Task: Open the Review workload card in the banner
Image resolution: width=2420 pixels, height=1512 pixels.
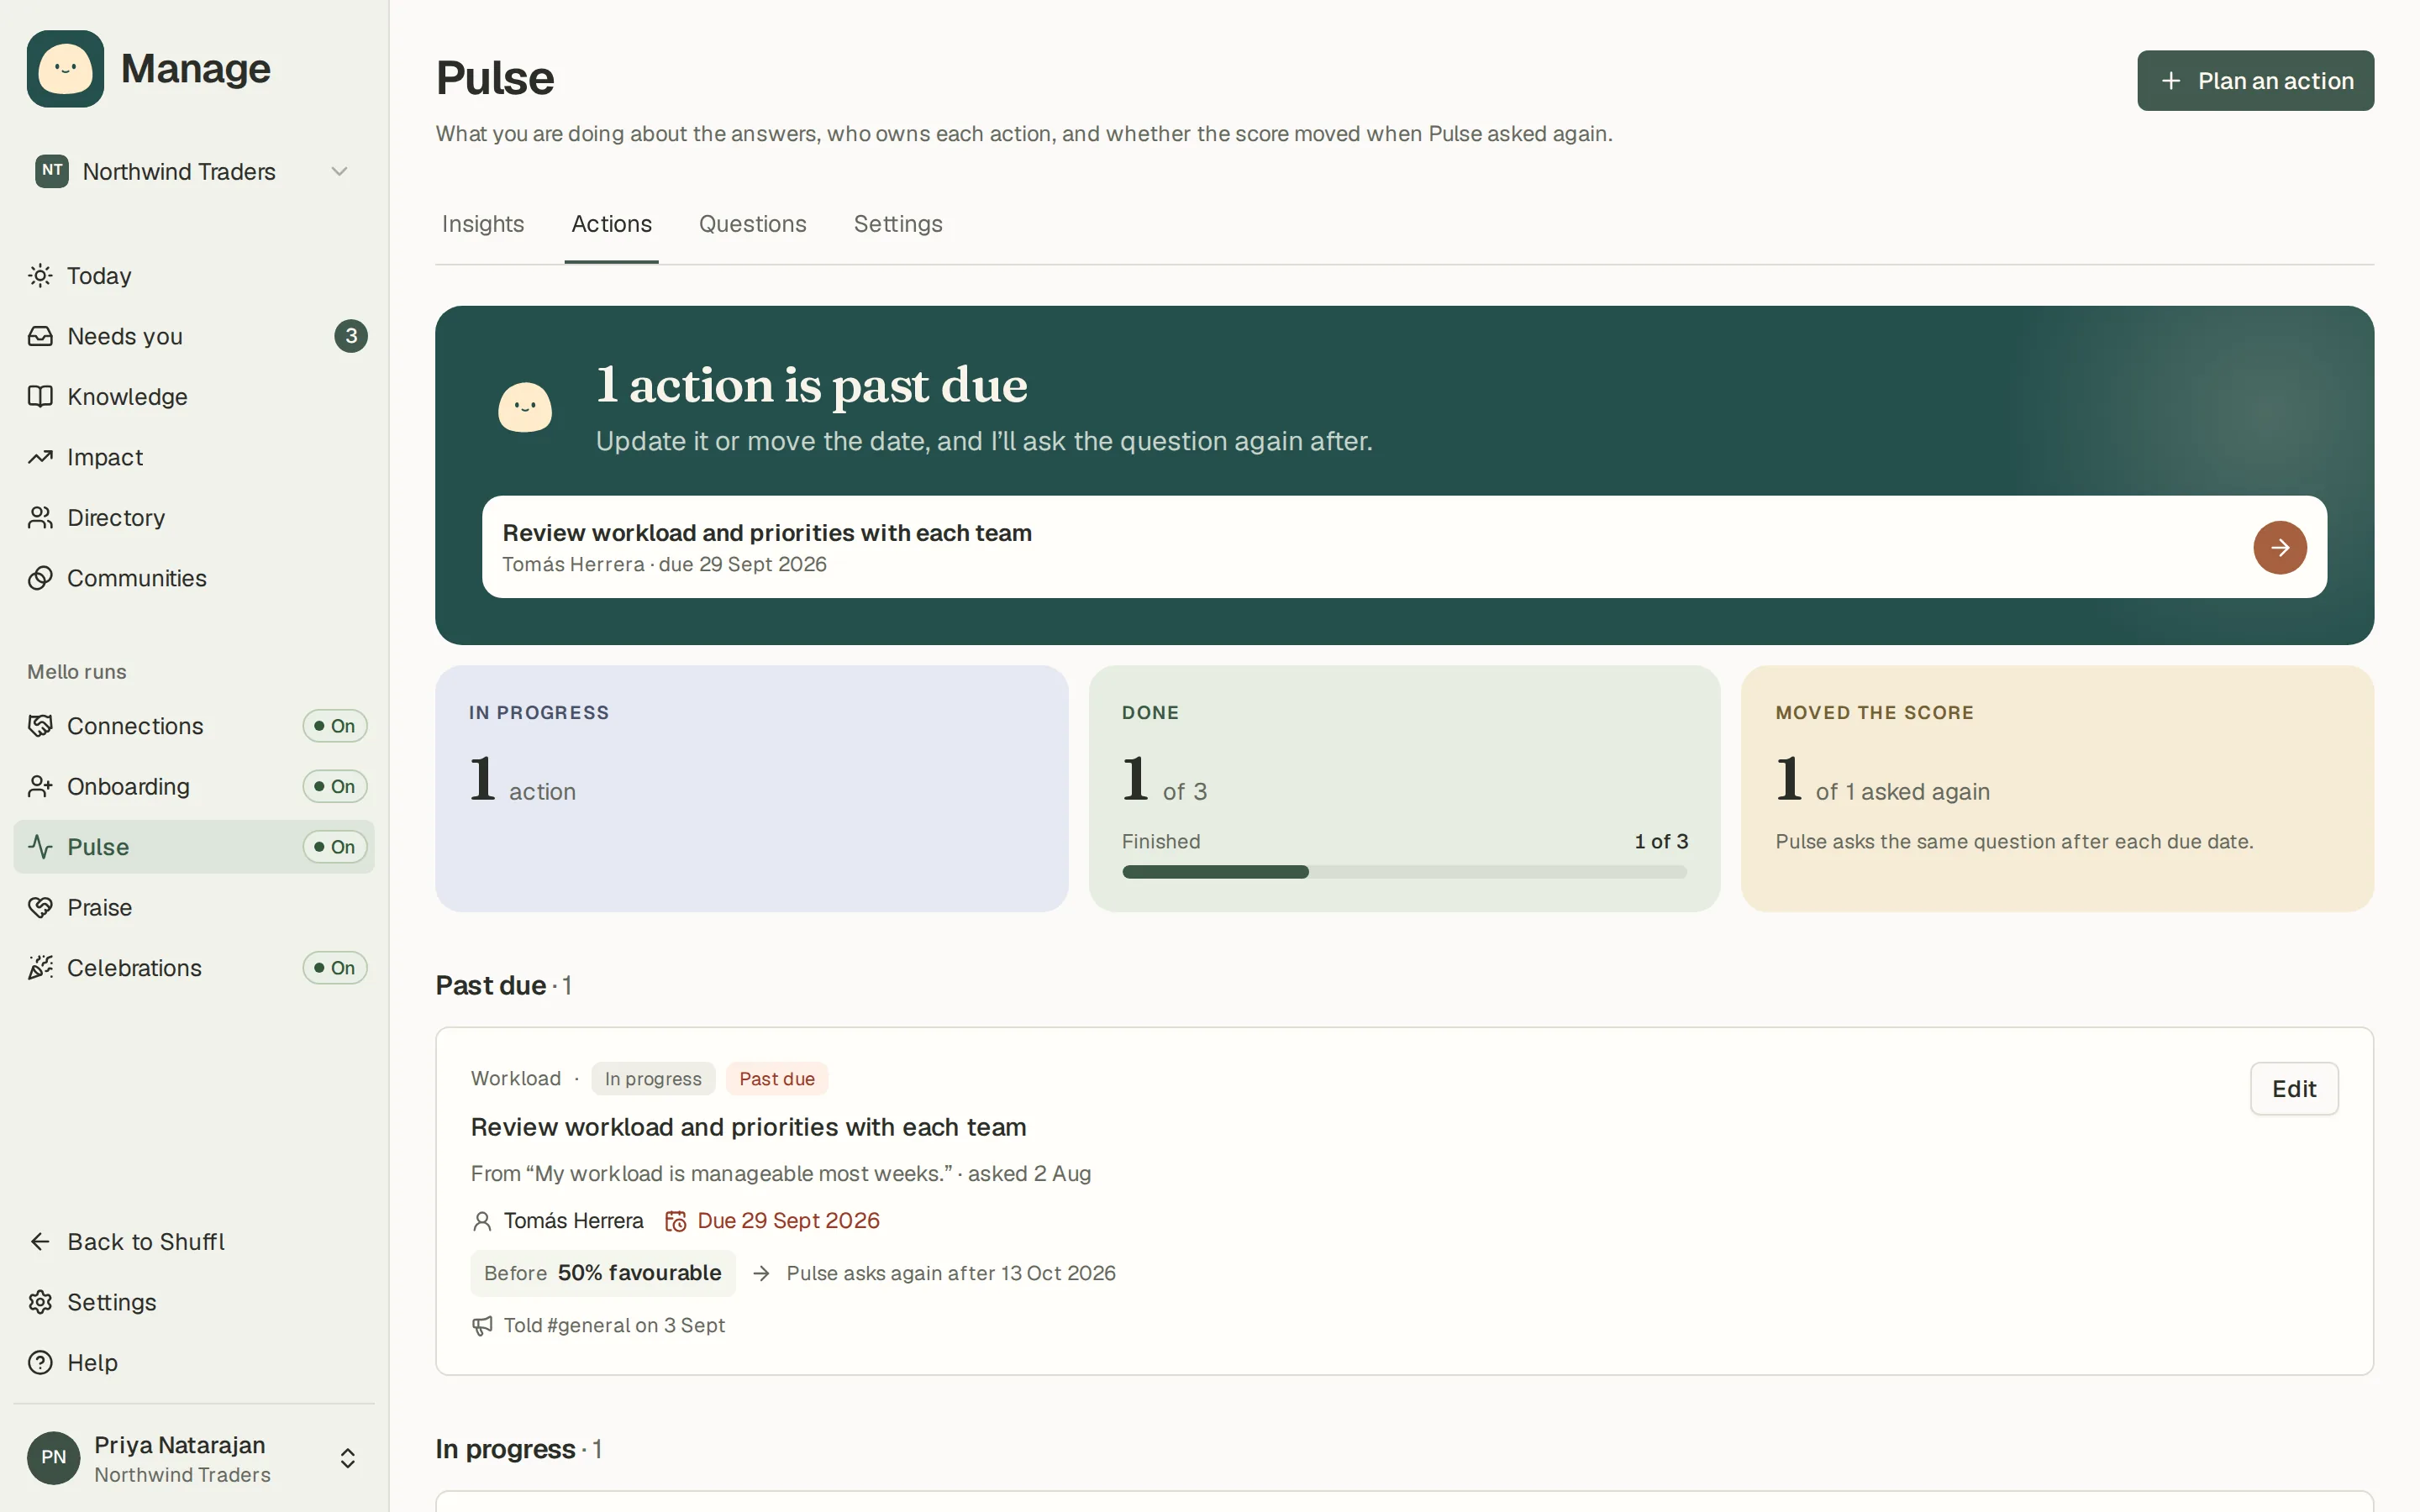Action: pyautogui.click(x=1404, y=547)
